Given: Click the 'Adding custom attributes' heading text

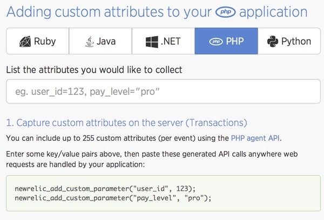Looking at the screenshot, I should [x=157, y=12].
